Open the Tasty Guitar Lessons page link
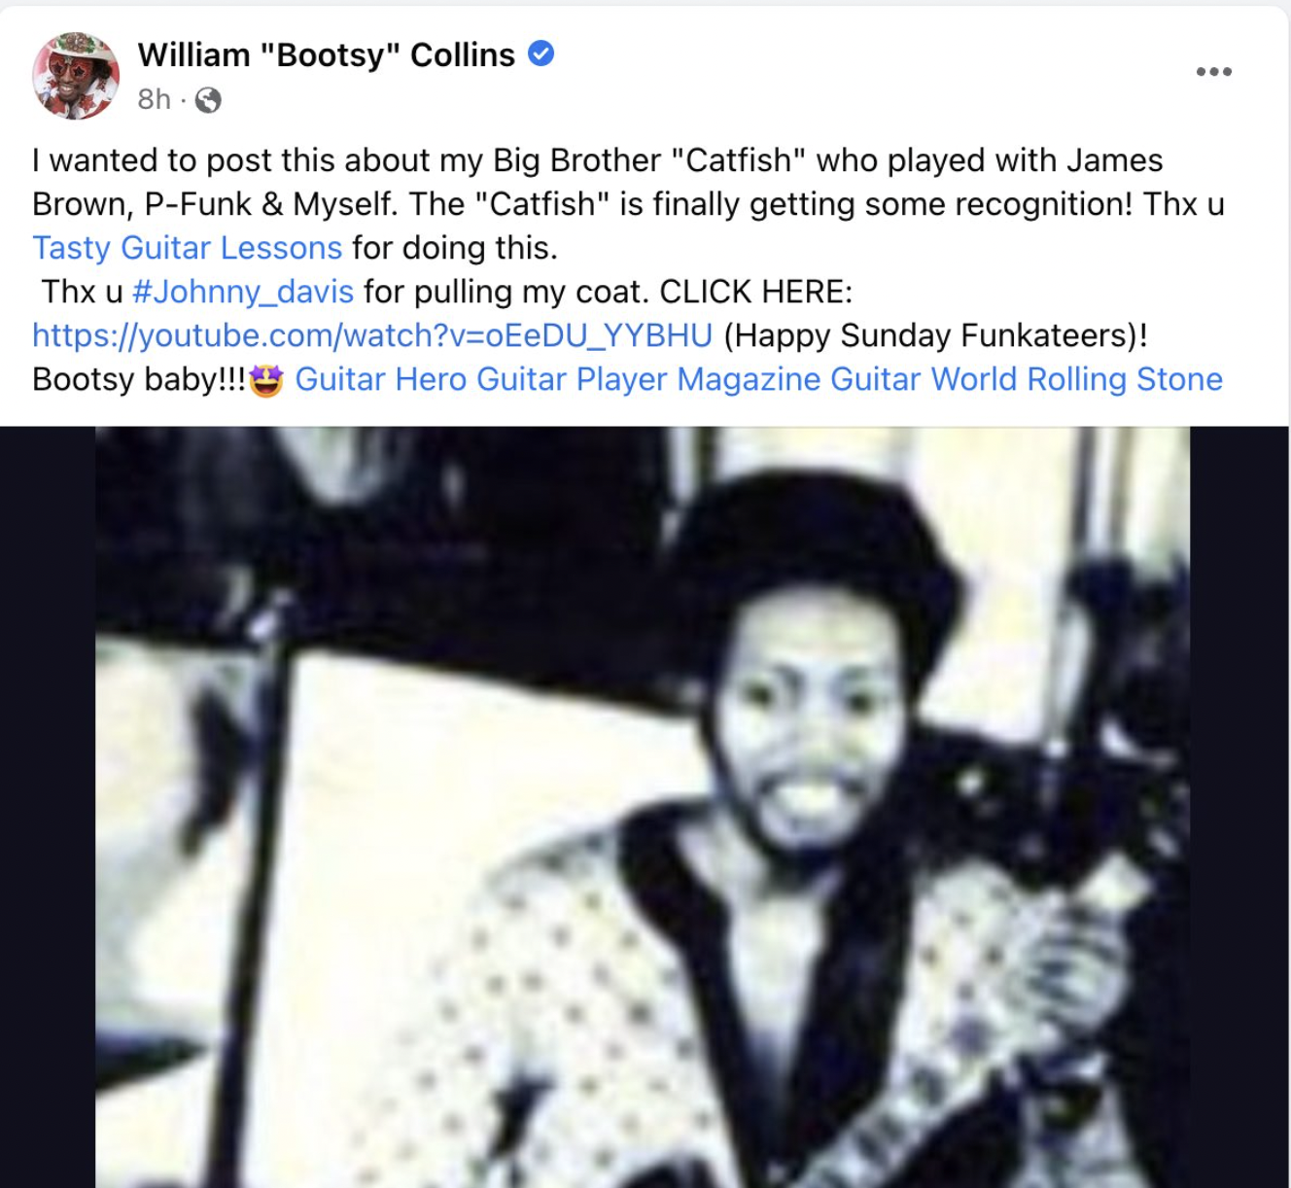This screenshot has height=1188, width=1291. click(188, 248)
